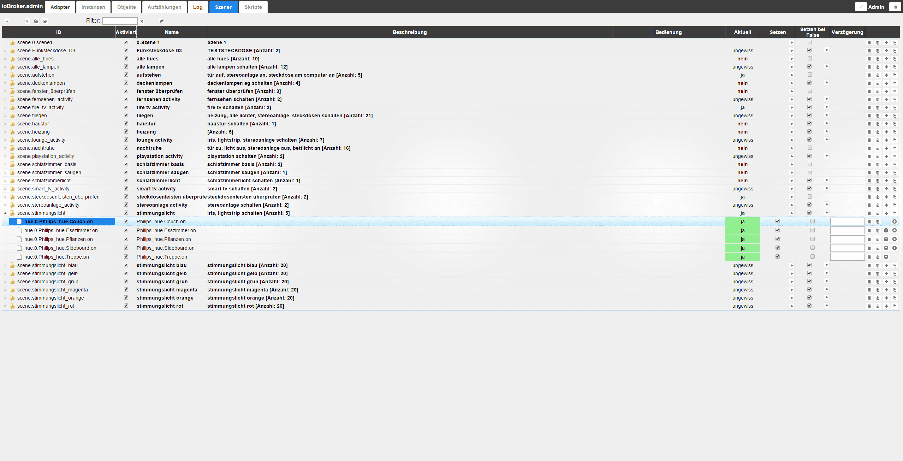Image resolution: width=903 pixels, height=461 pixels.
Task: Copy the scene.stimmungslicht scene via copy icon
Action: coord(895,213)
